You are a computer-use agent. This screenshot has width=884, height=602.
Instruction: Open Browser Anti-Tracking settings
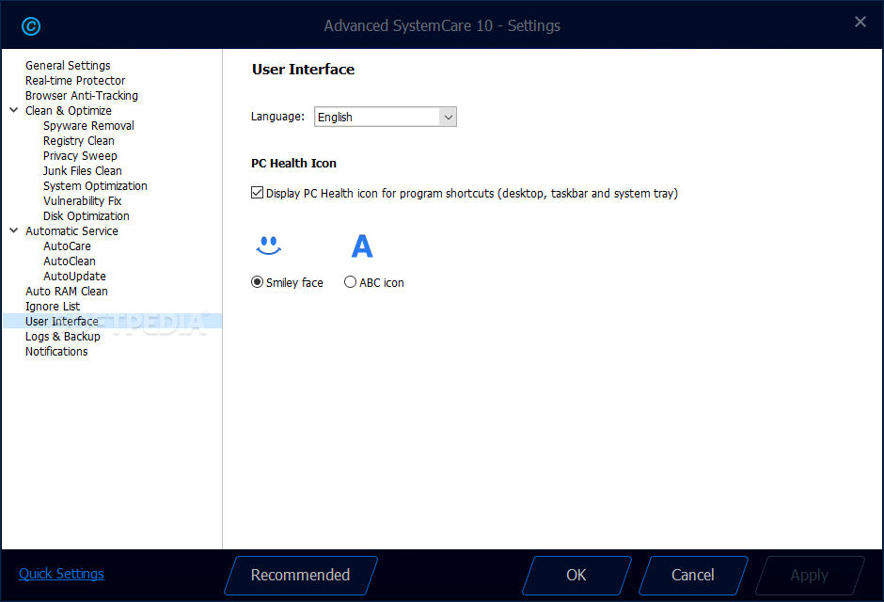[81, 96]
